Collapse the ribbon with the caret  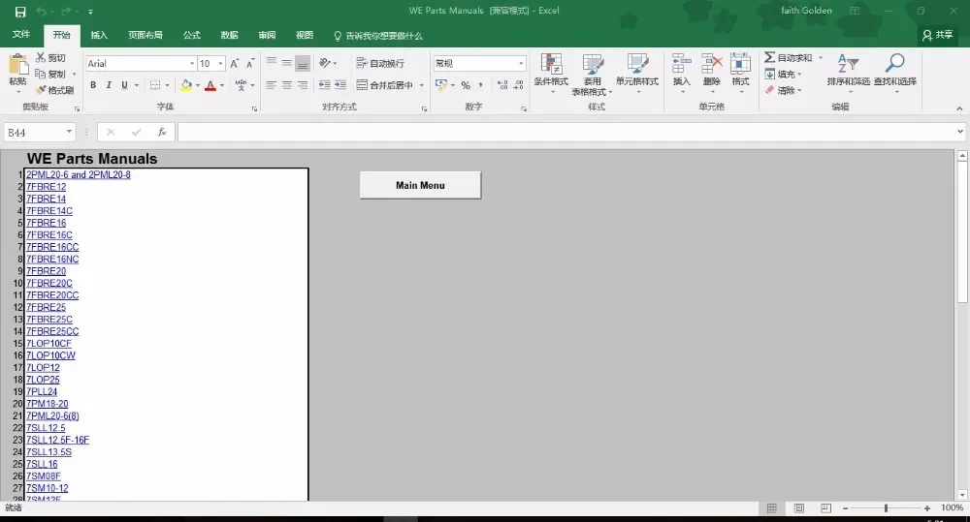pyautogui.click(x=959, y=108)
